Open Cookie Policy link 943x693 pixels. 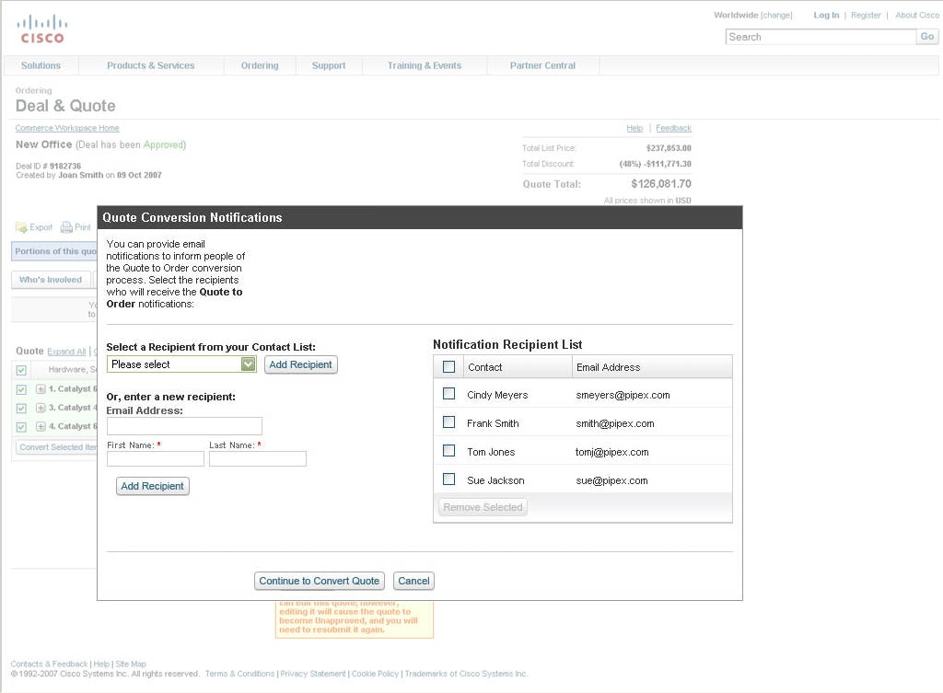[x=376, y=674]
